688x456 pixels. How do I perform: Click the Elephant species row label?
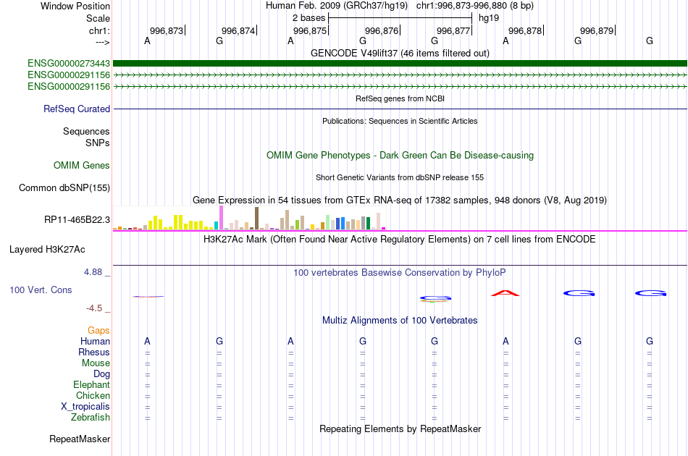[92, 384]
